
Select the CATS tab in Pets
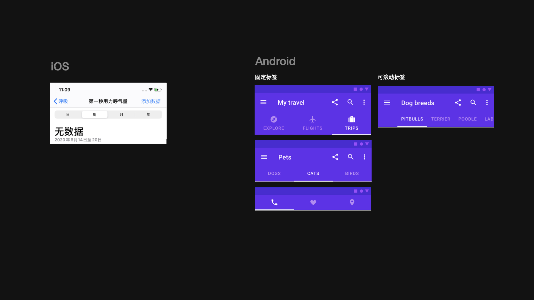click(x=313, y=173)
